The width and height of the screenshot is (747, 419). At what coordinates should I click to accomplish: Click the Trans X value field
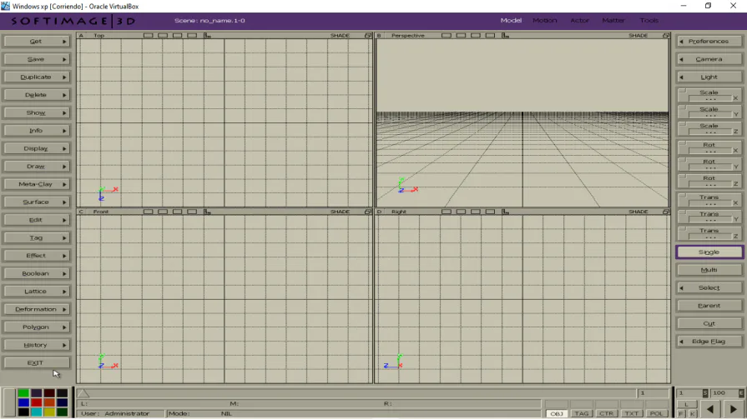click(x=709, y=203)
